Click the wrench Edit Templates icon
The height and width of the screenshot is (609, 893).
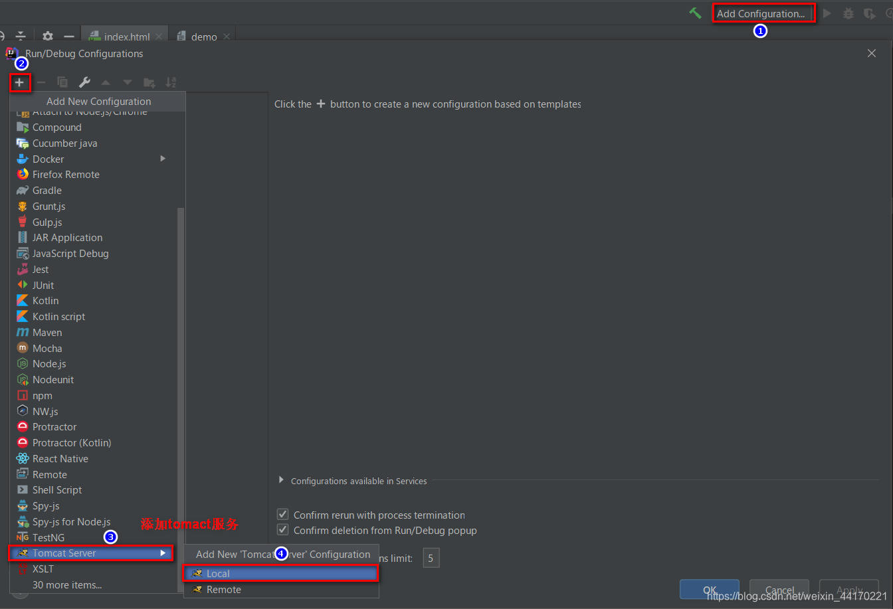(84, 82)
